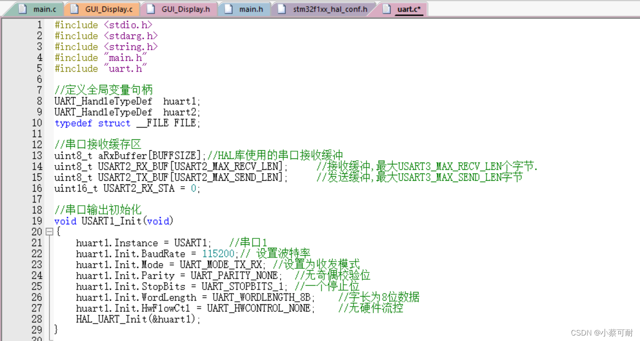Switch to the main.c tab
Screen dimensions: 640x341
(40, 9)
